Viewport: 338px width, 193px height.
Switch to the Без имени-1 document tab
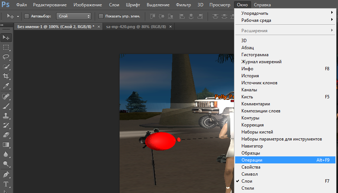(56, 27)
